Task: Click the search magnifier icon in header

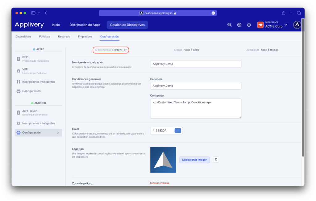Action: pyautogui.click(x=229, y=25)
